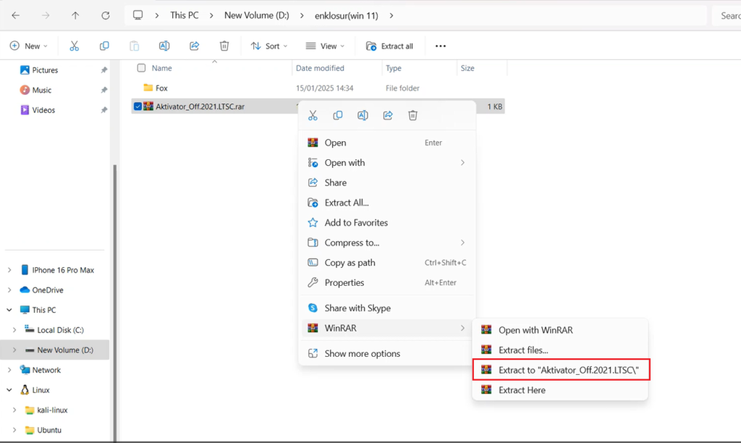Image resolution: width=741 pixels, height=443 pixels.
Task: Click the navigation pane scrollbar
Action: pyautogui.click(x=115, y=303)
